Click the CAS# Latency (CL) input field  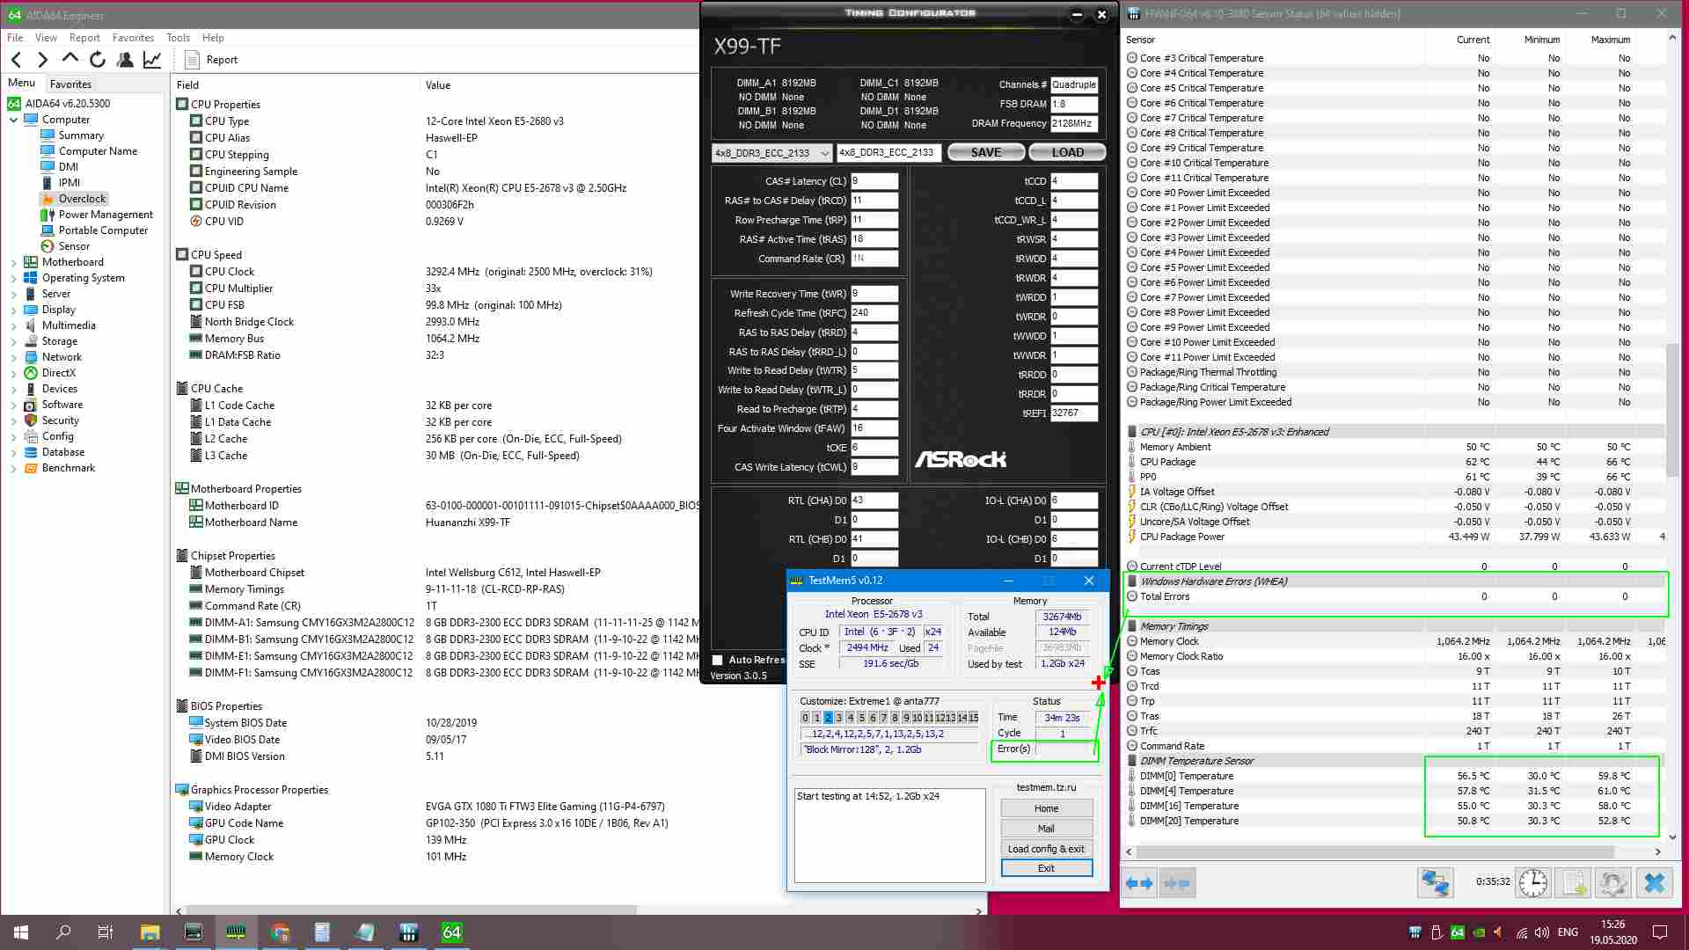tap(874, 181)
